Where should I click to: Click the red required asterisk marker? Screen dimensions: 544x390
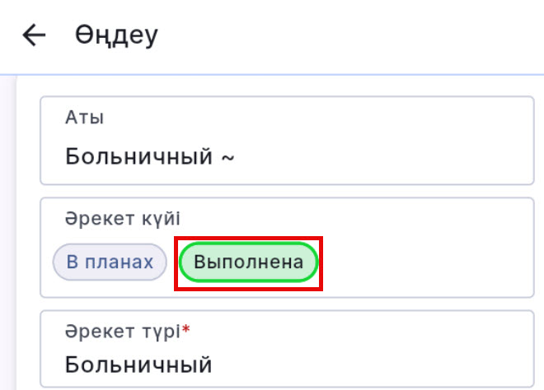click(185, 329)
